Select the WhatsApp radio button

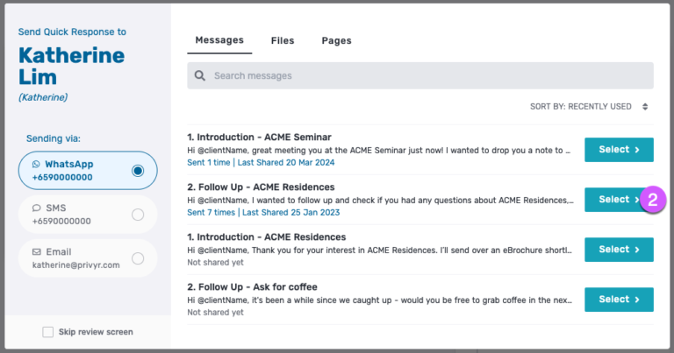click(x=138, y=171)
